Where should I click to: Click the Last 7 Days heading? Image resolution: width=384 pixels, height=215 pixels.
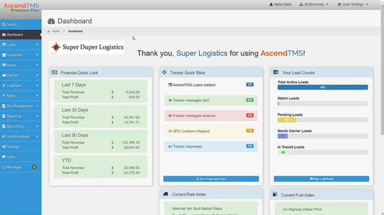click(74, 85)
